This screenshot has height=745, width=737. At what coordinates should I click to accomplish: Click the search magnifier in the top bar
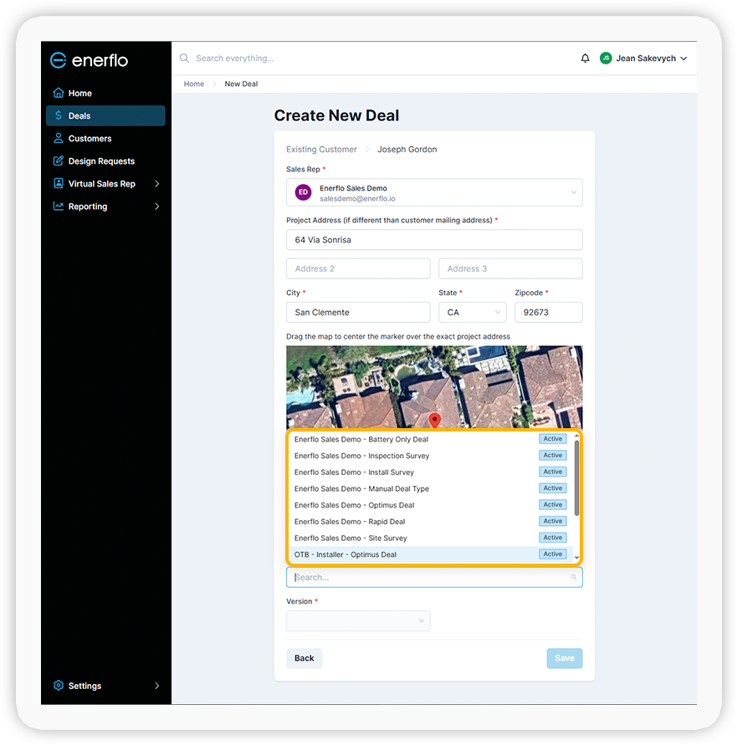coord(184,59)
